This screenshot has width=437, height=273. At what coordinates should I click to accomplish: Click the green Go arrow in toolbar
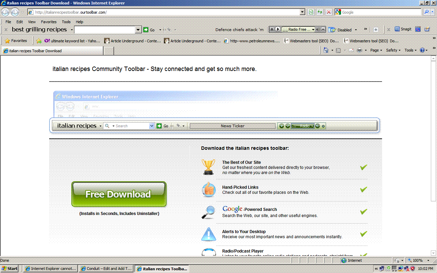click(146, 30)
